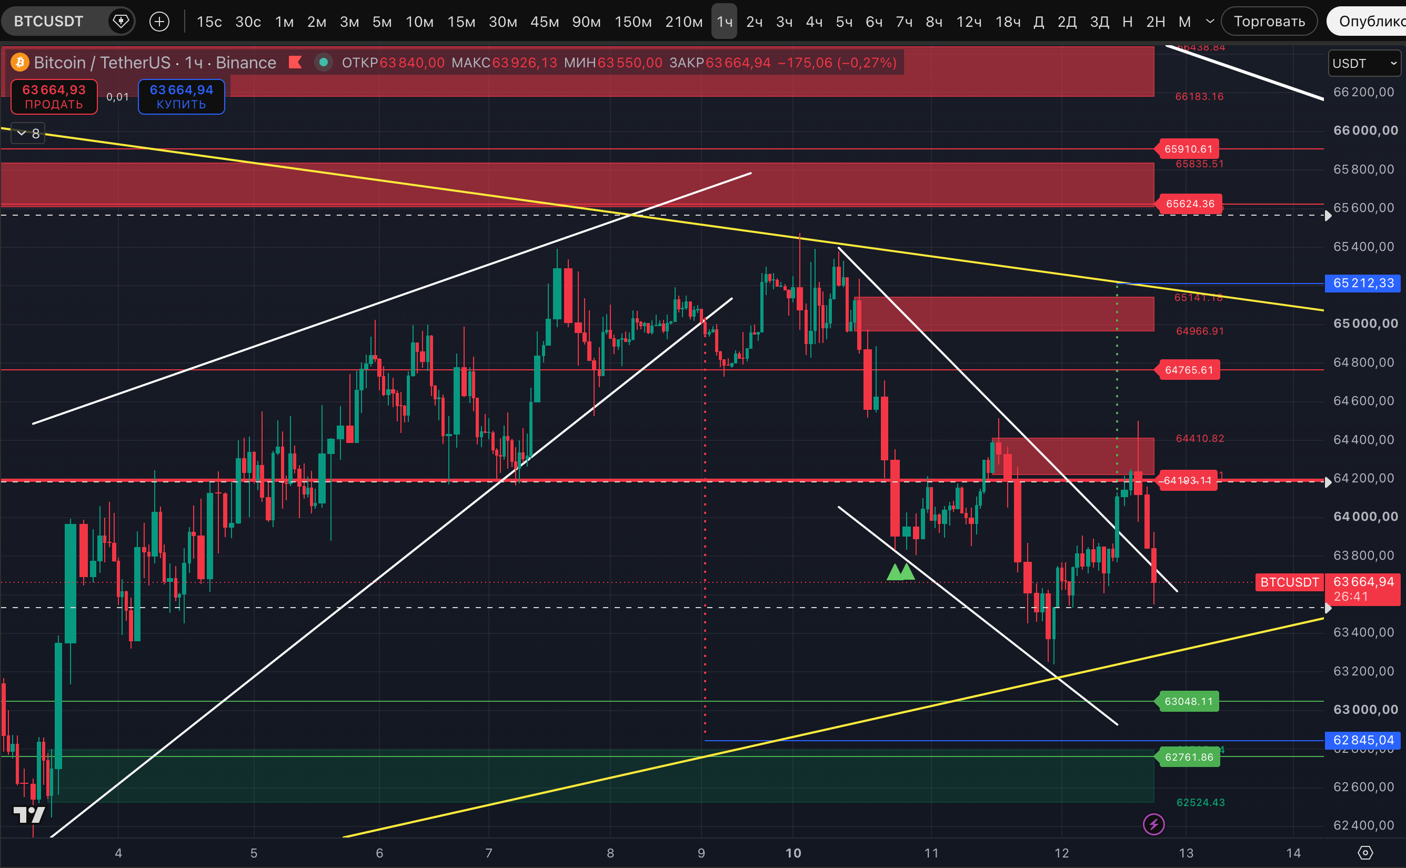Switch to the 8ч timeframe
Viewport: 1406px width, 868px height.
point(934,22)
